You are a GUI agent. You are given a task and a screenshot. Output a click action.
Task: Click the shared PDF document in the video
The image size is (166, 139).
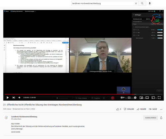pyautogui.click(x=36, y=55)
